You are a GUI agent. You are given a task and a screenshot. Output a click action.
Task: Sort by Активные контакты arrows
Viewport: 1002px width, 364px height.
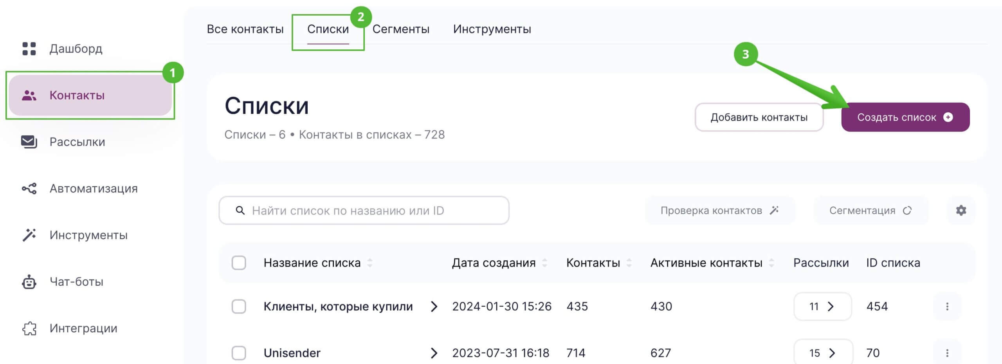point(771,263)
